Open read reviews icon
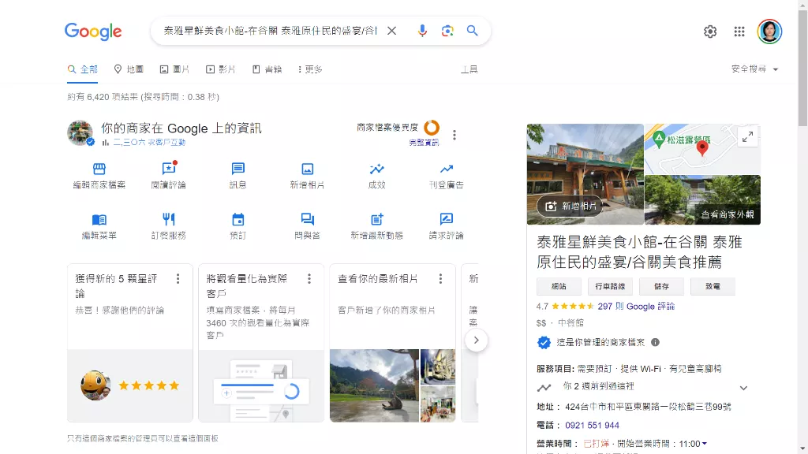This screenshot has width=808, height=454. (x=168, y=169)
